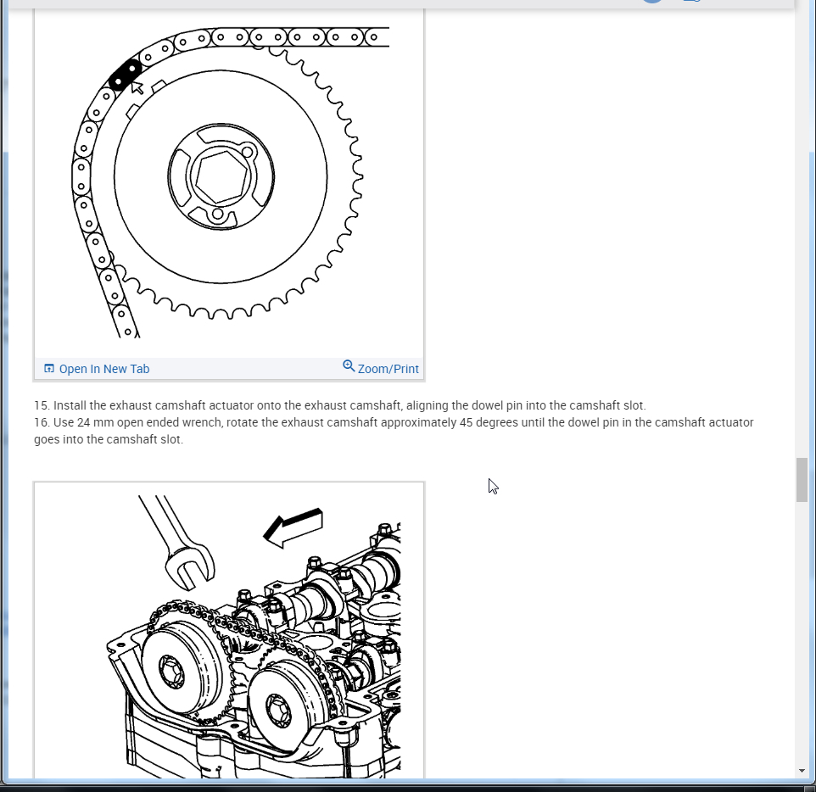This screenshot has width=816, height=792.
Task: Click step 15 exhaust camshaft actuator text
Action: click(340, 405)
